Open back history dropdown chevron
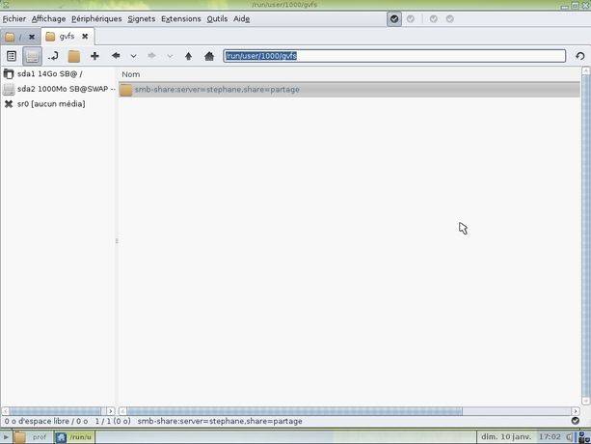 133,56
